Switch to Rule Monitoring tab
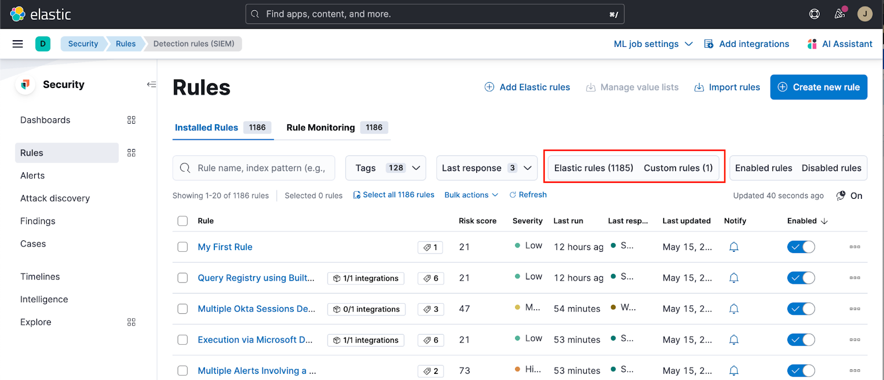This screenshot has height=380, width=884. click(336, 128)
